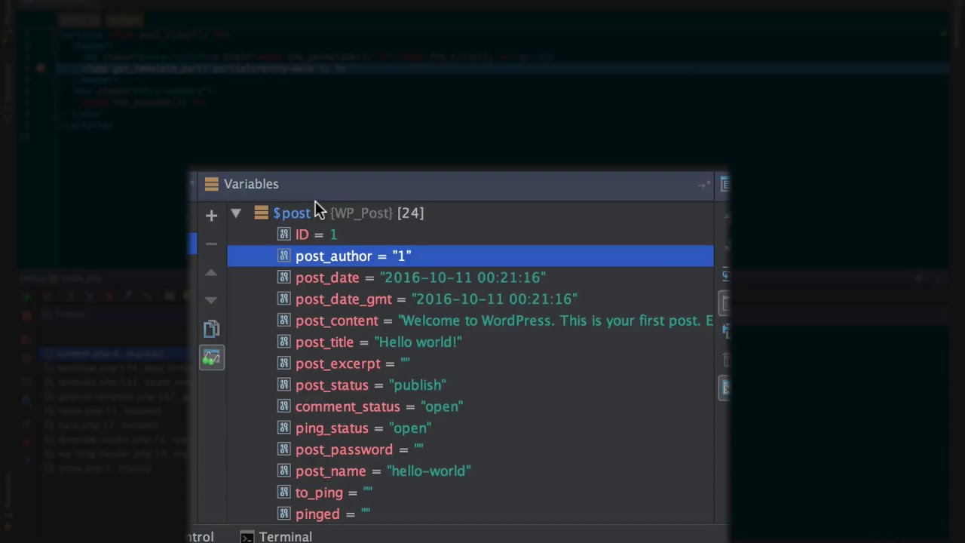Move watch up with the up arrow
The width and height of the screenshot is (965, 543).
(211, 272)
